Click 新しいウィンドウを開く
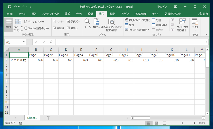 (x=137, y=20)
